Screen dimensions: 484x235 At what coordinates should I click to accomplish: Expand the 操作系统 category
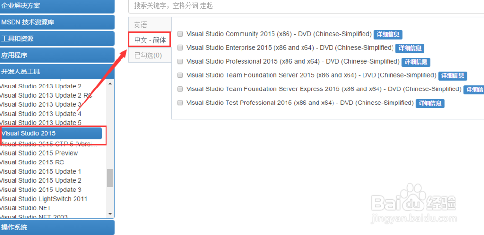click(x=57, y=228)
